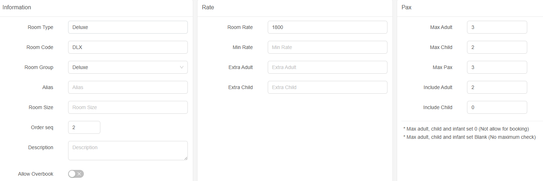Click the Pax panel title

point(406,8)
